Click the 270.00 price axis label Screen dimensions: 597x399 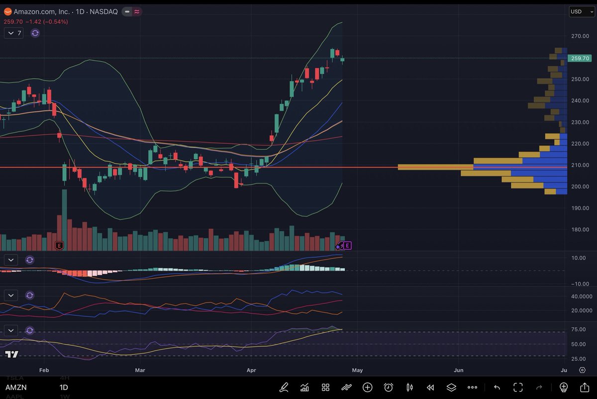(580, 36)
